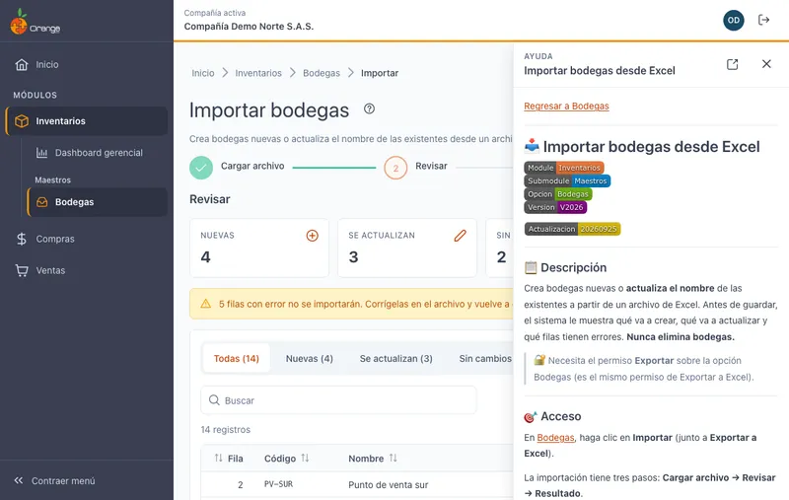The width and height of the screenshot is (789, 500).
Task: Click the Bodegas link under Acceso
Action: point(555,438)
